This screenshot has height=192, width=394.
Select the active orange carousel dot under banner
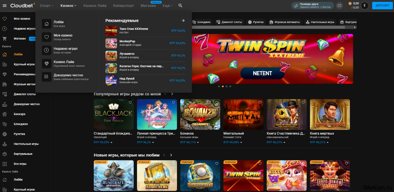tap(223, 86)
